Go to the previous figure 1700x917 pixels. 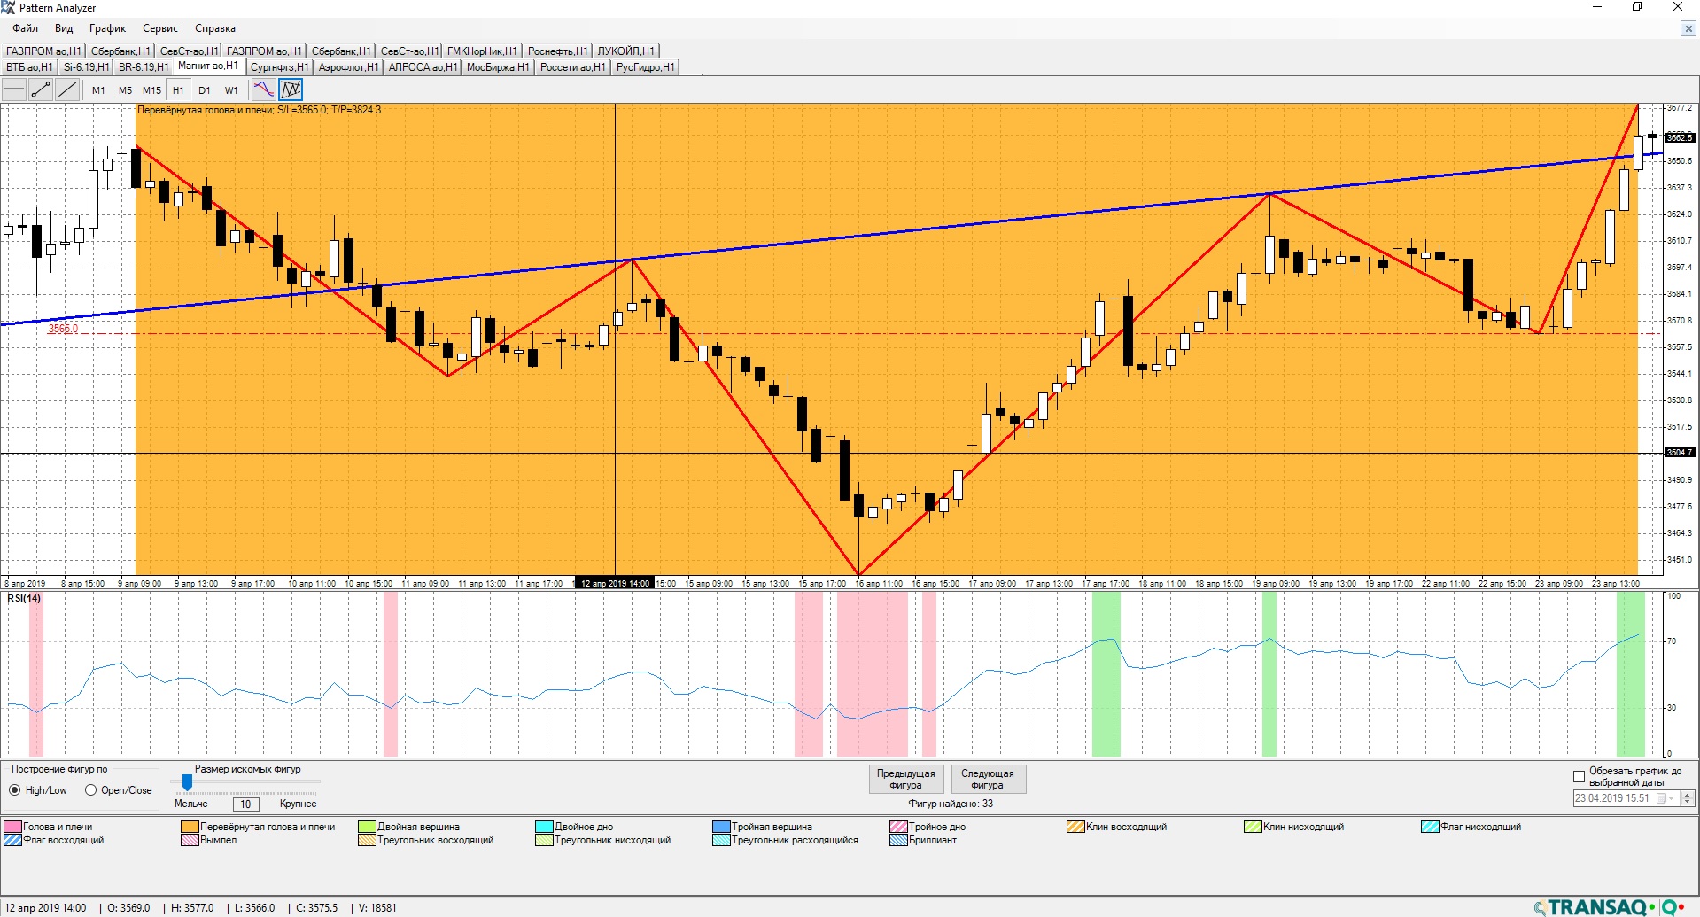pyautogui.click(x=905, y=779)
